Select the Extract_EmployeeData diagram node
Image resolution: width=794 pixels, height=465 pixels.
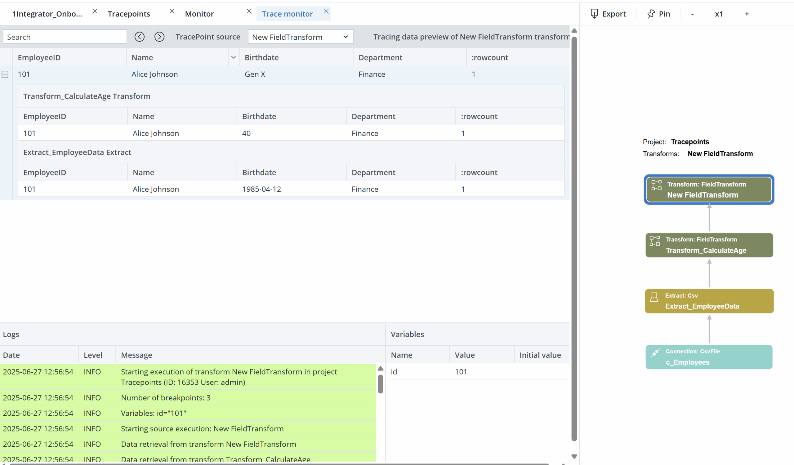coord(709,301)
